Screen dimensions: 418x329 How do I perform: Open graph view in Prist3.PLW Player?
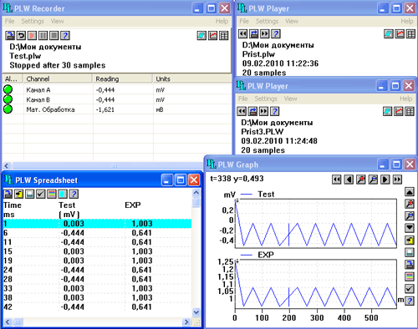(399, 111)
